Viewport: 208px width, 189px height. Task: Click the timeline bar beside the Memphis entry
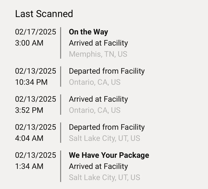click(61, 43)
